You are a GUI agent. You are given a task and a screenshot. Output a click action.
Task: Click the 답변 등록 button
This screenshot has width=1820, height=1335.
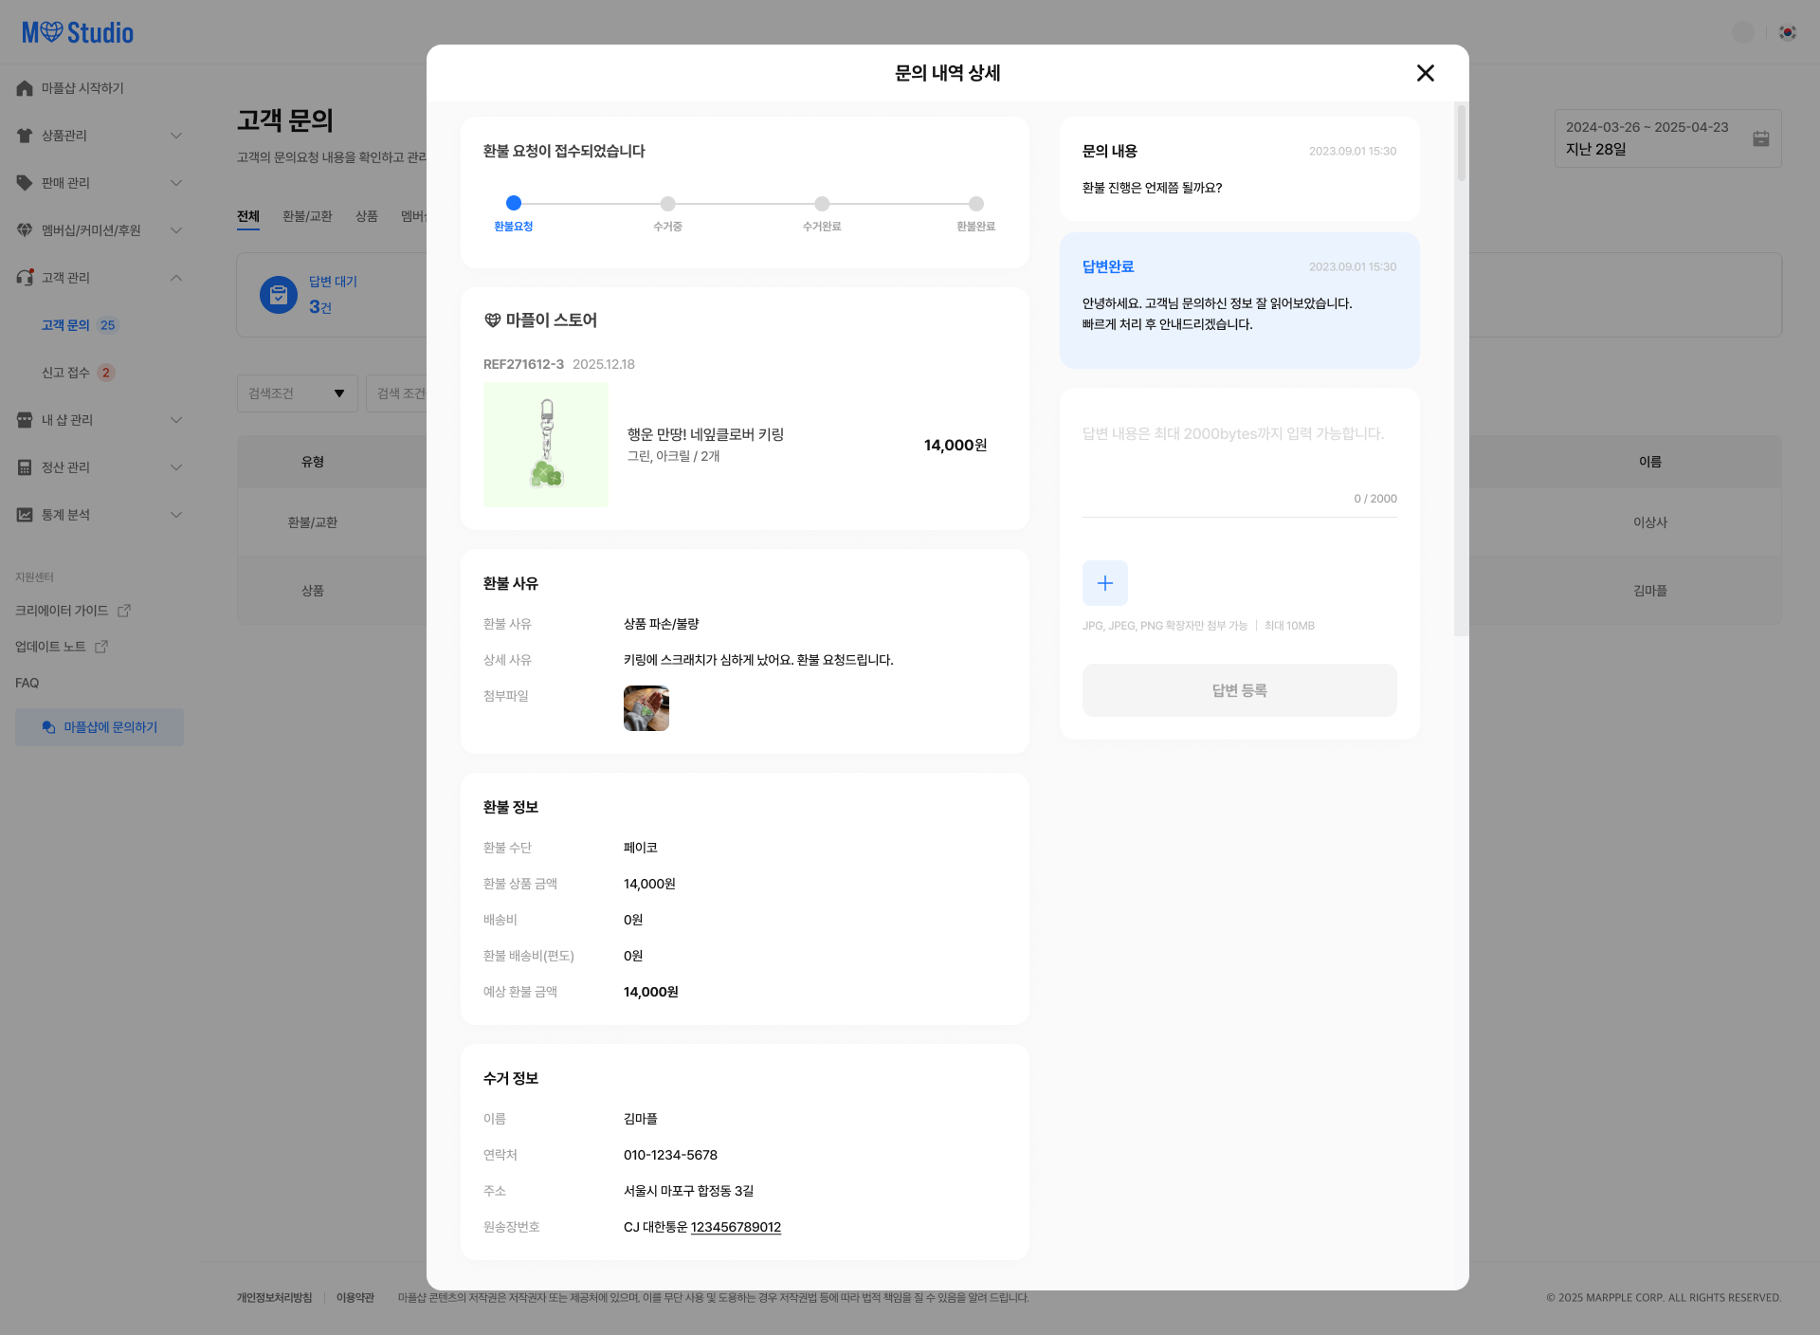(1239, 690)
